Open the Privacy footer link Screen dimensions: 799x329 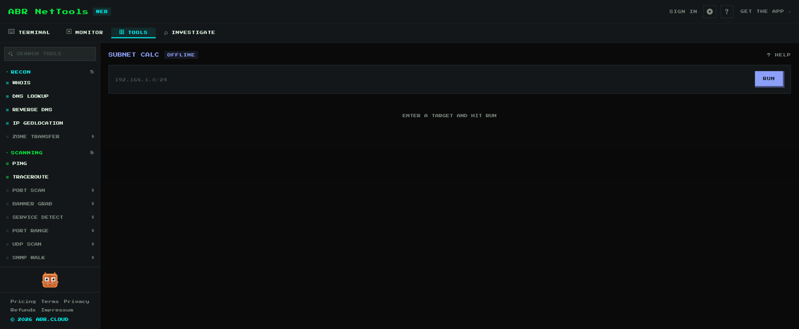pos(76,302)
